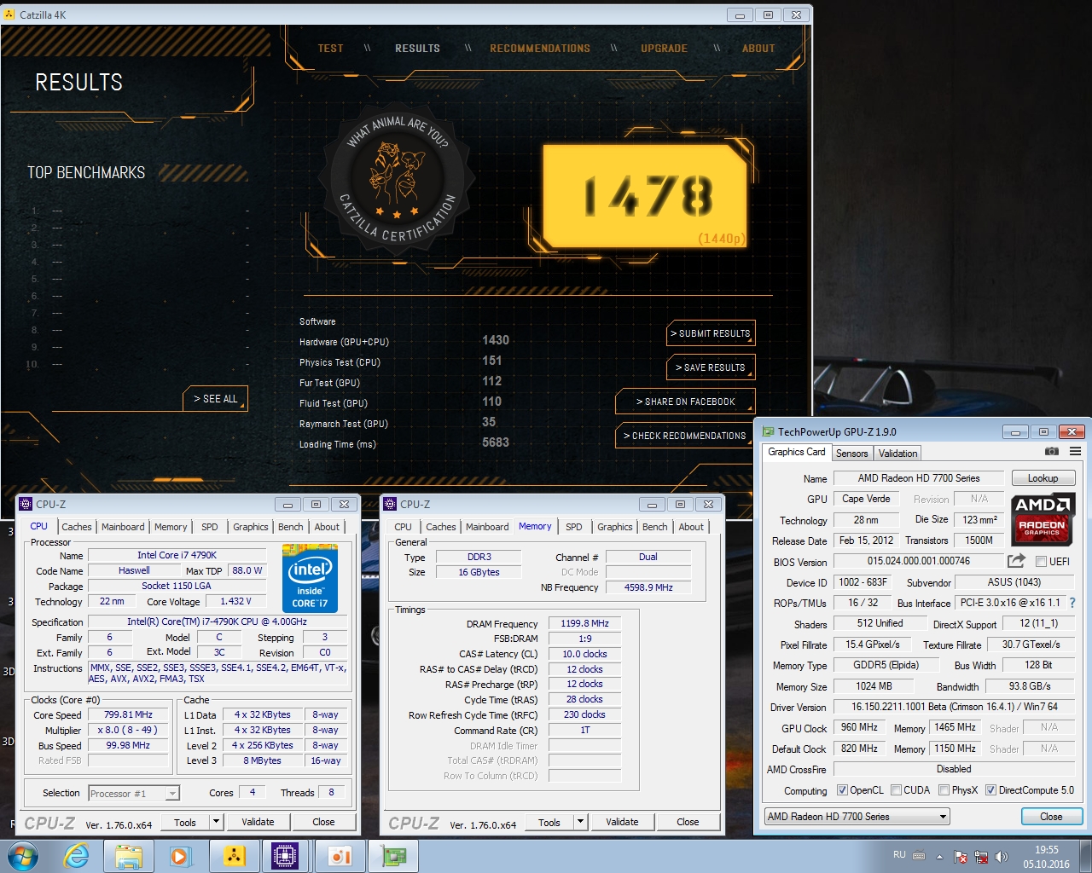Click the tray keyboard layout icon

tap(919, 856)
